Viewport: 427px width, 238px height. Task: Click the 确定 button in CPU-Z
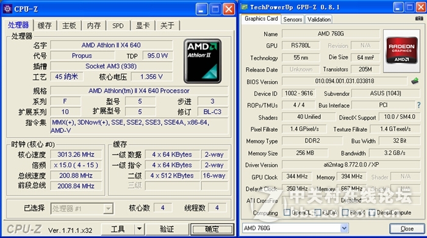pyautogui.click(x=212, y=229)
